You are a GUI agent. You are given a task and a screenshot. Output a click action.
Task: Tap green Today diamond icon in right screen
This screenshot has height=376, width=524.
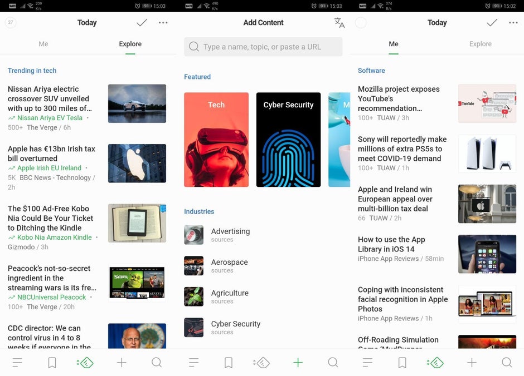pos(435,362)
